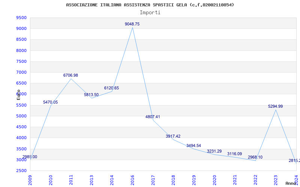Image resolution: width=300 pixels, height=187 pixels.
Task: Select the 6706.98 data label
Action: pos(70,75)
